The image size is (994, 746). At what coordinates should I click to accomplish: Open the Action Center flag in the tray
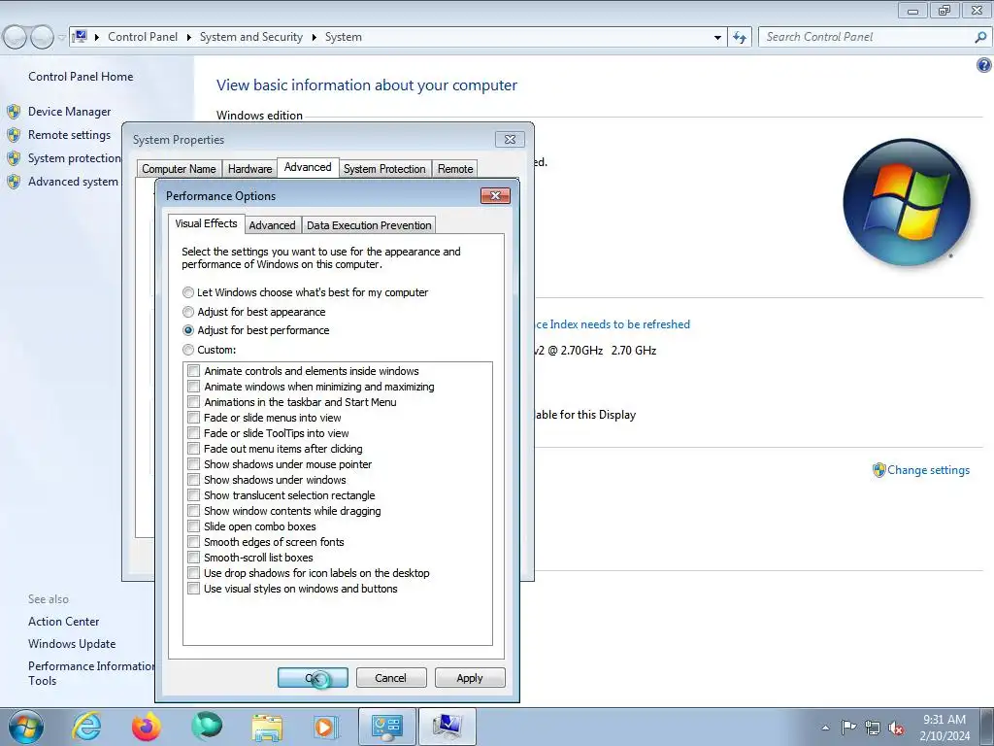pyautogui.click(x=848, y=727)
